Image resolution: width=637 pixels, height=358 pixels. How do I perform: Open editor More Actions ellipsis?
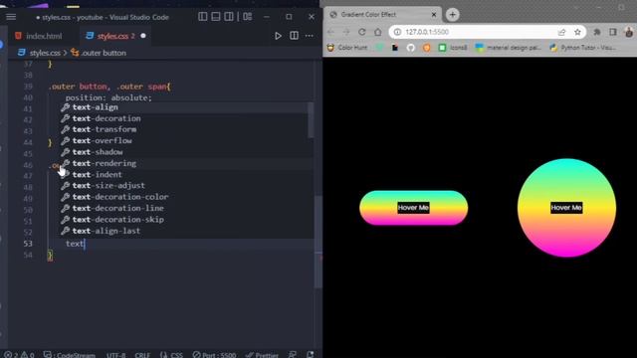tap(310, 36)
